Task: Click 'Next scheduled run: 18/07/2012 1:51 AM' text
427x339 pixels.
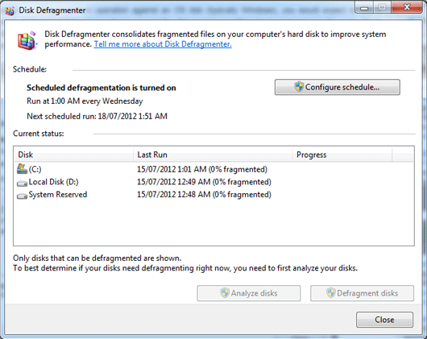Action: pyautogui.click(x=97, y=116)
